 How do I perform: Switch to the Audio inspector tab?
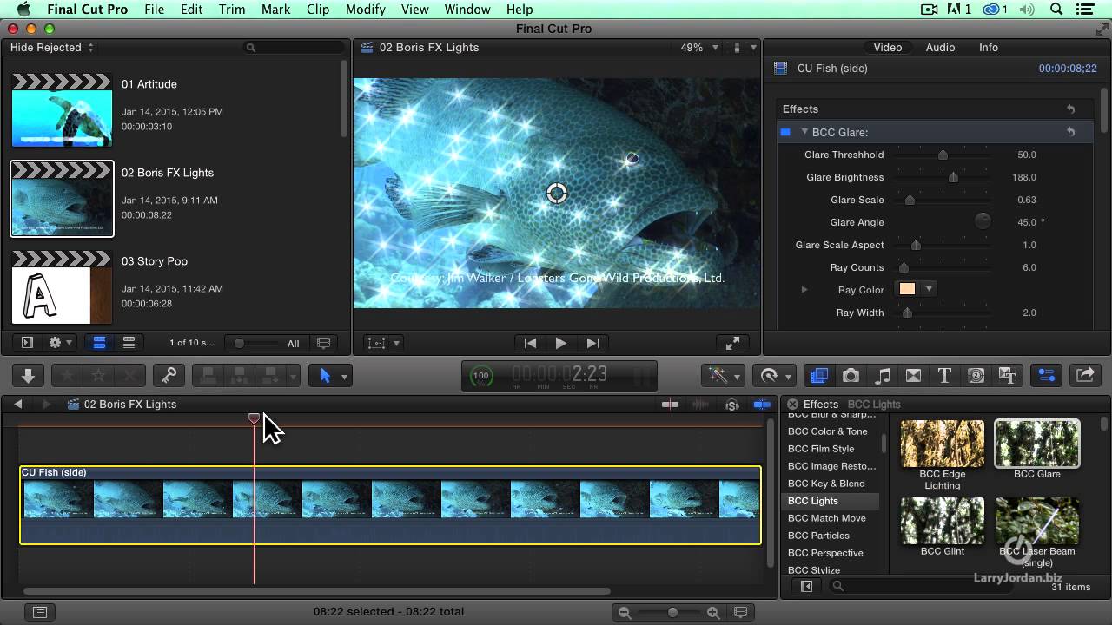pos(940,48)
